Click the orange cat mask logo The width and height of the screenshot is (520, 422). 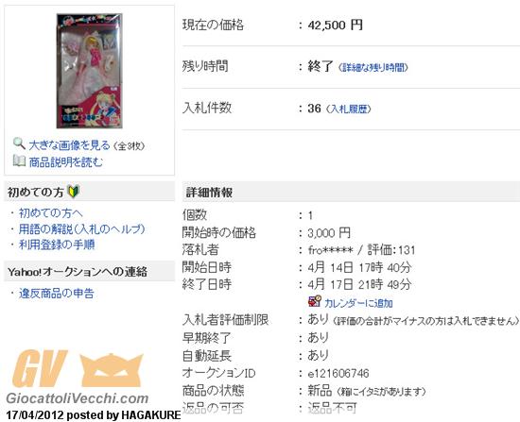click(x=112, y=370)
